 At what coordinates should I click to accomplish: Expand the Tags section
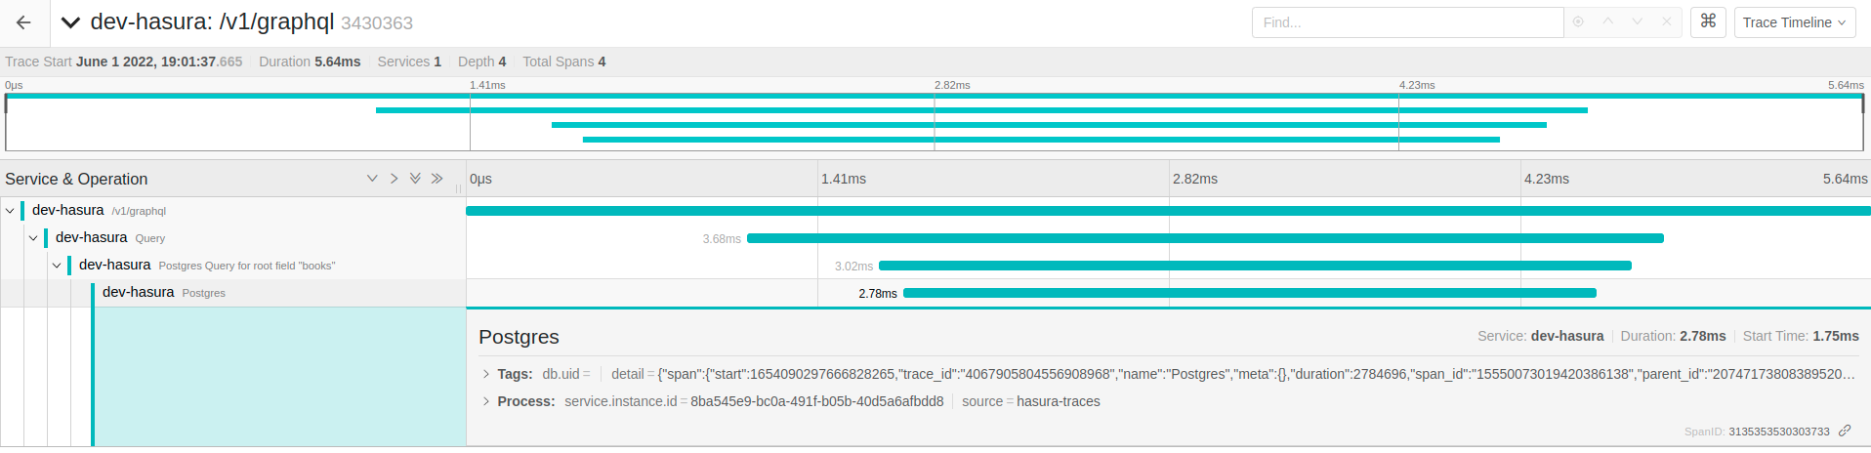point(485,374)
